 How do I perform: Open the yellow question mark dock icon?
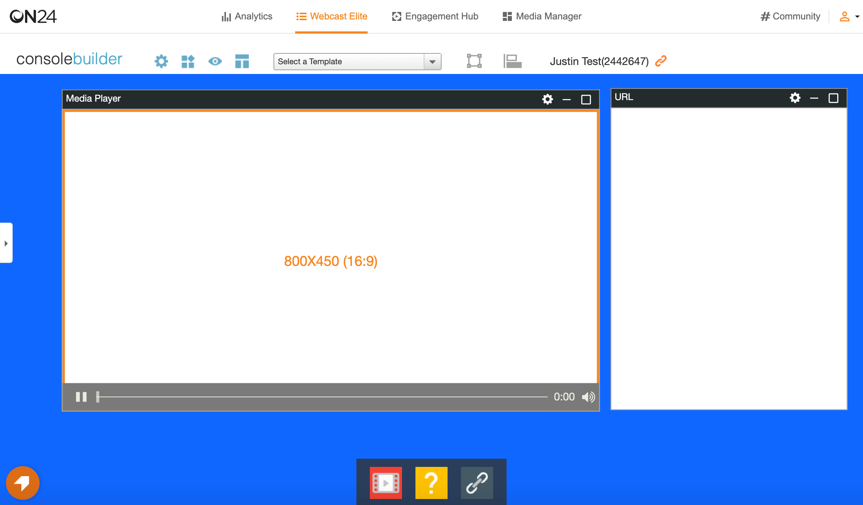tap(431, 483)
